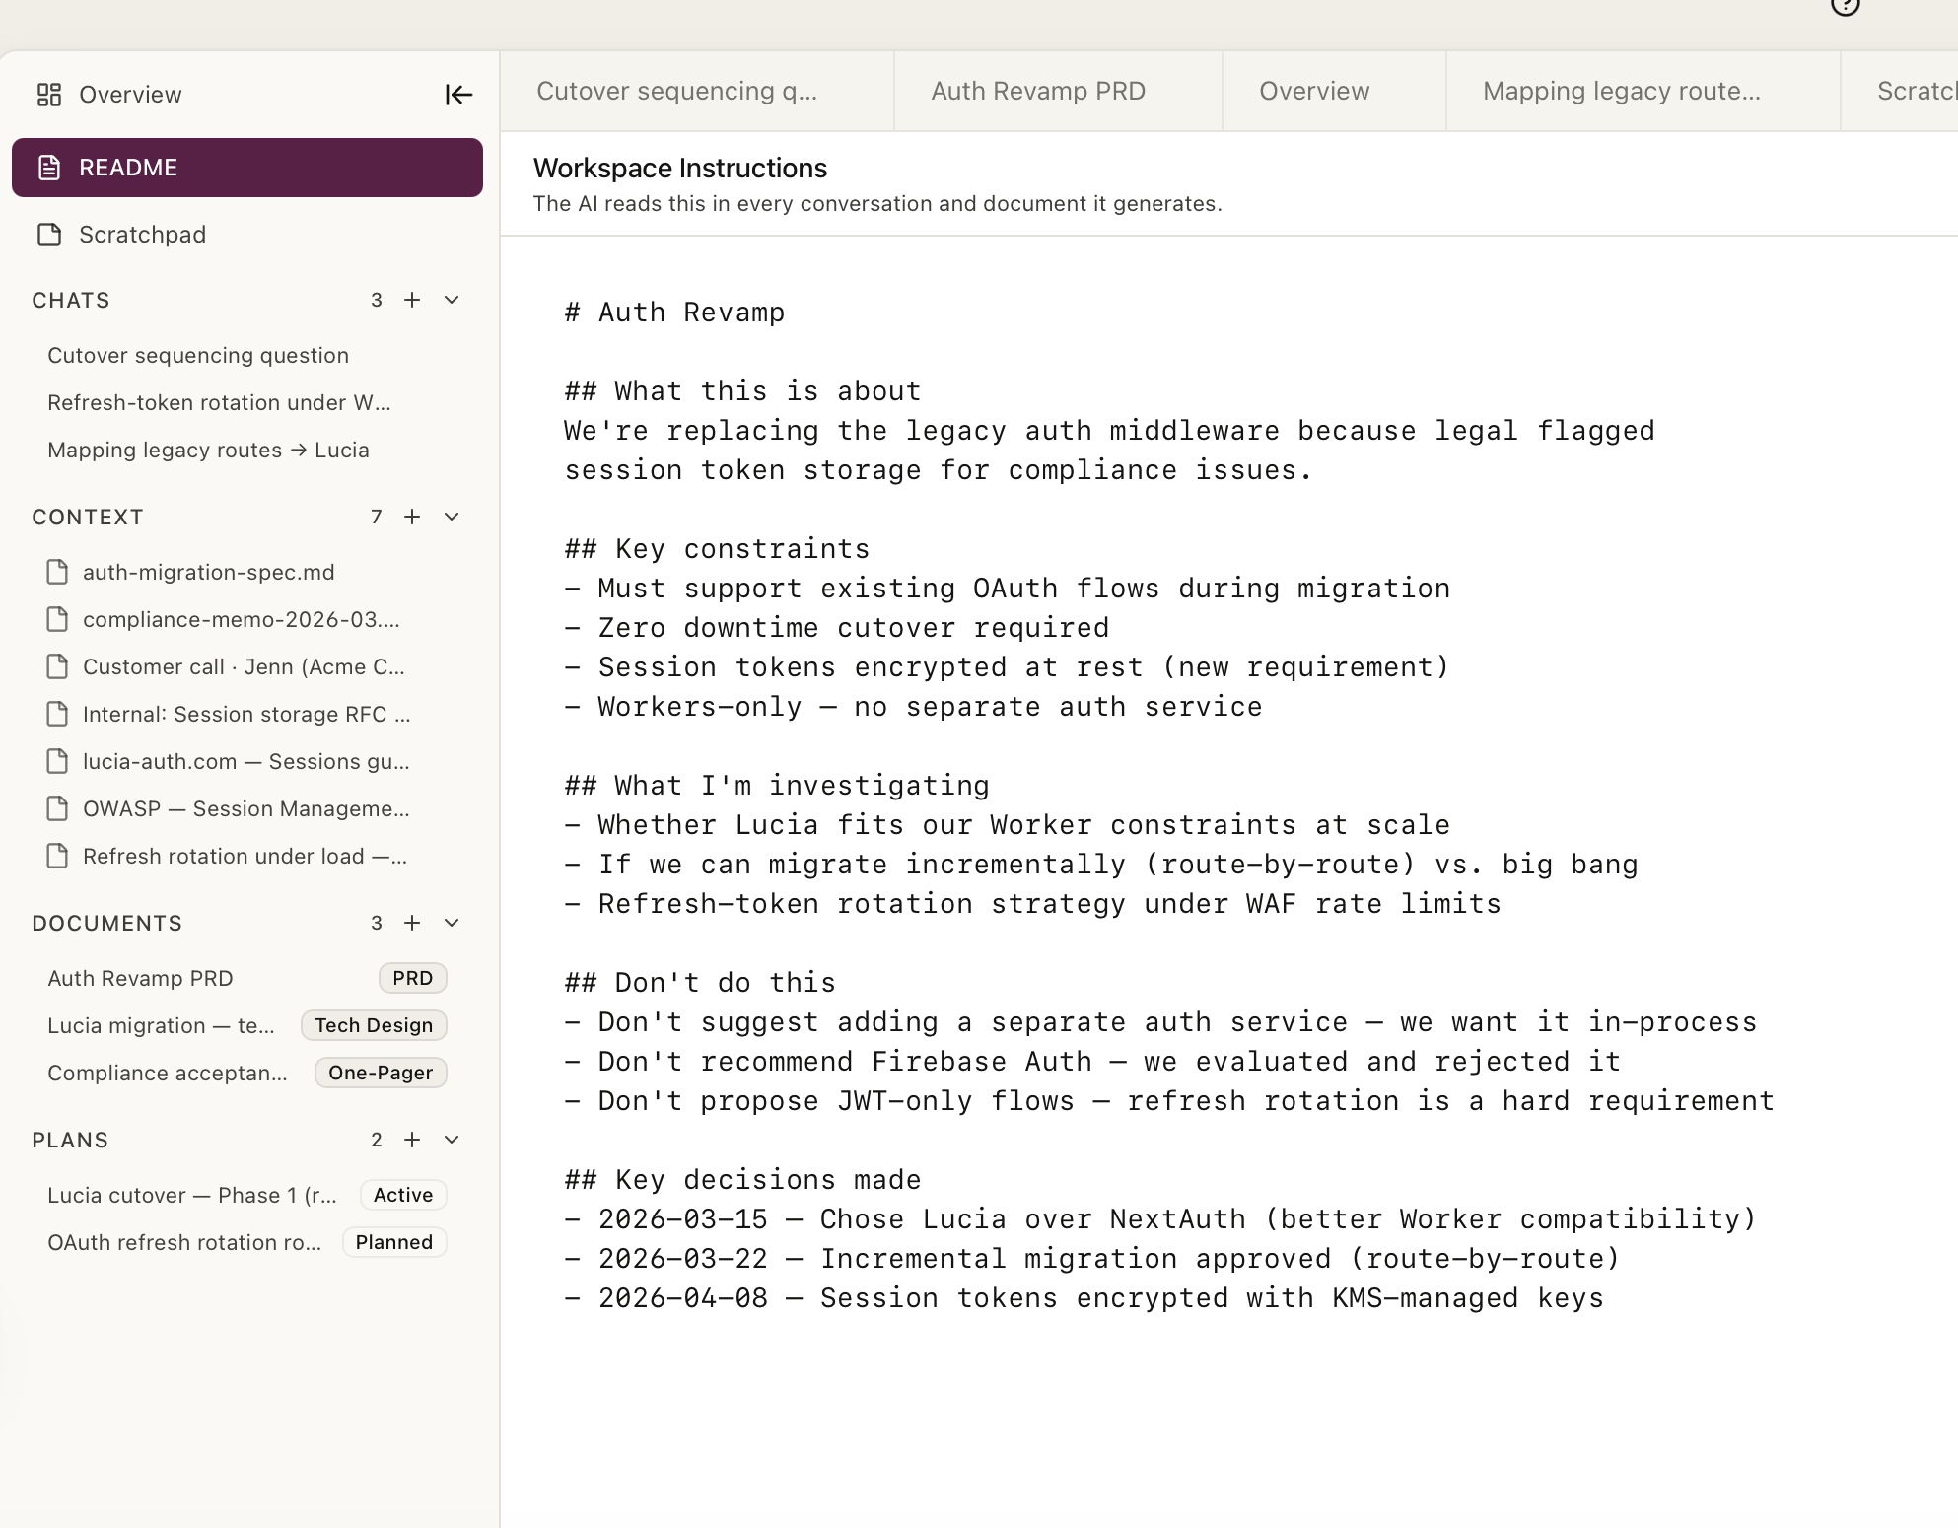This screenshot has height=1528, width=1958.
Task: Click the file icon beside auth-migration-spec.md
Action: point(56,572)
